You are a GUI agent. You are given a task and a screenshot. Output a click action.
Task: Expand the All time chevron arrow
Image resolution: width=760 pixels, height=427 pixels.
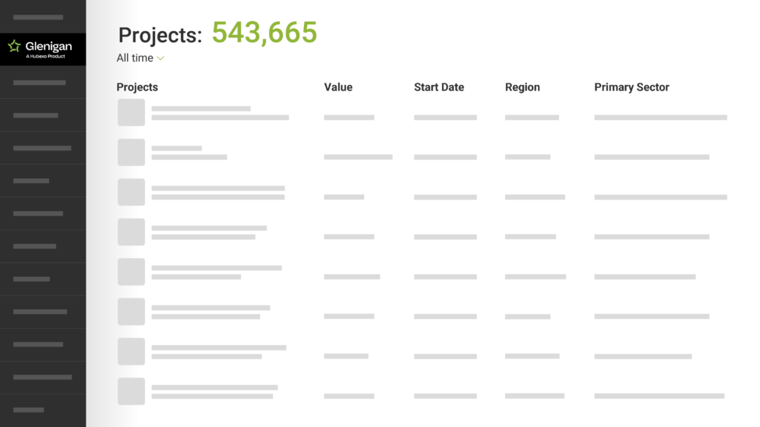click(x=161, y=58)
